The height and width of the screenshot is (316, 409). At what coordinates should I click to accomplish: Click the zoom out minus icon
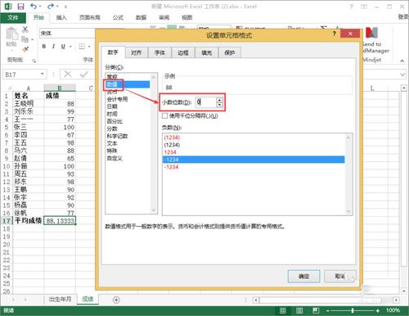coord(328,310)
